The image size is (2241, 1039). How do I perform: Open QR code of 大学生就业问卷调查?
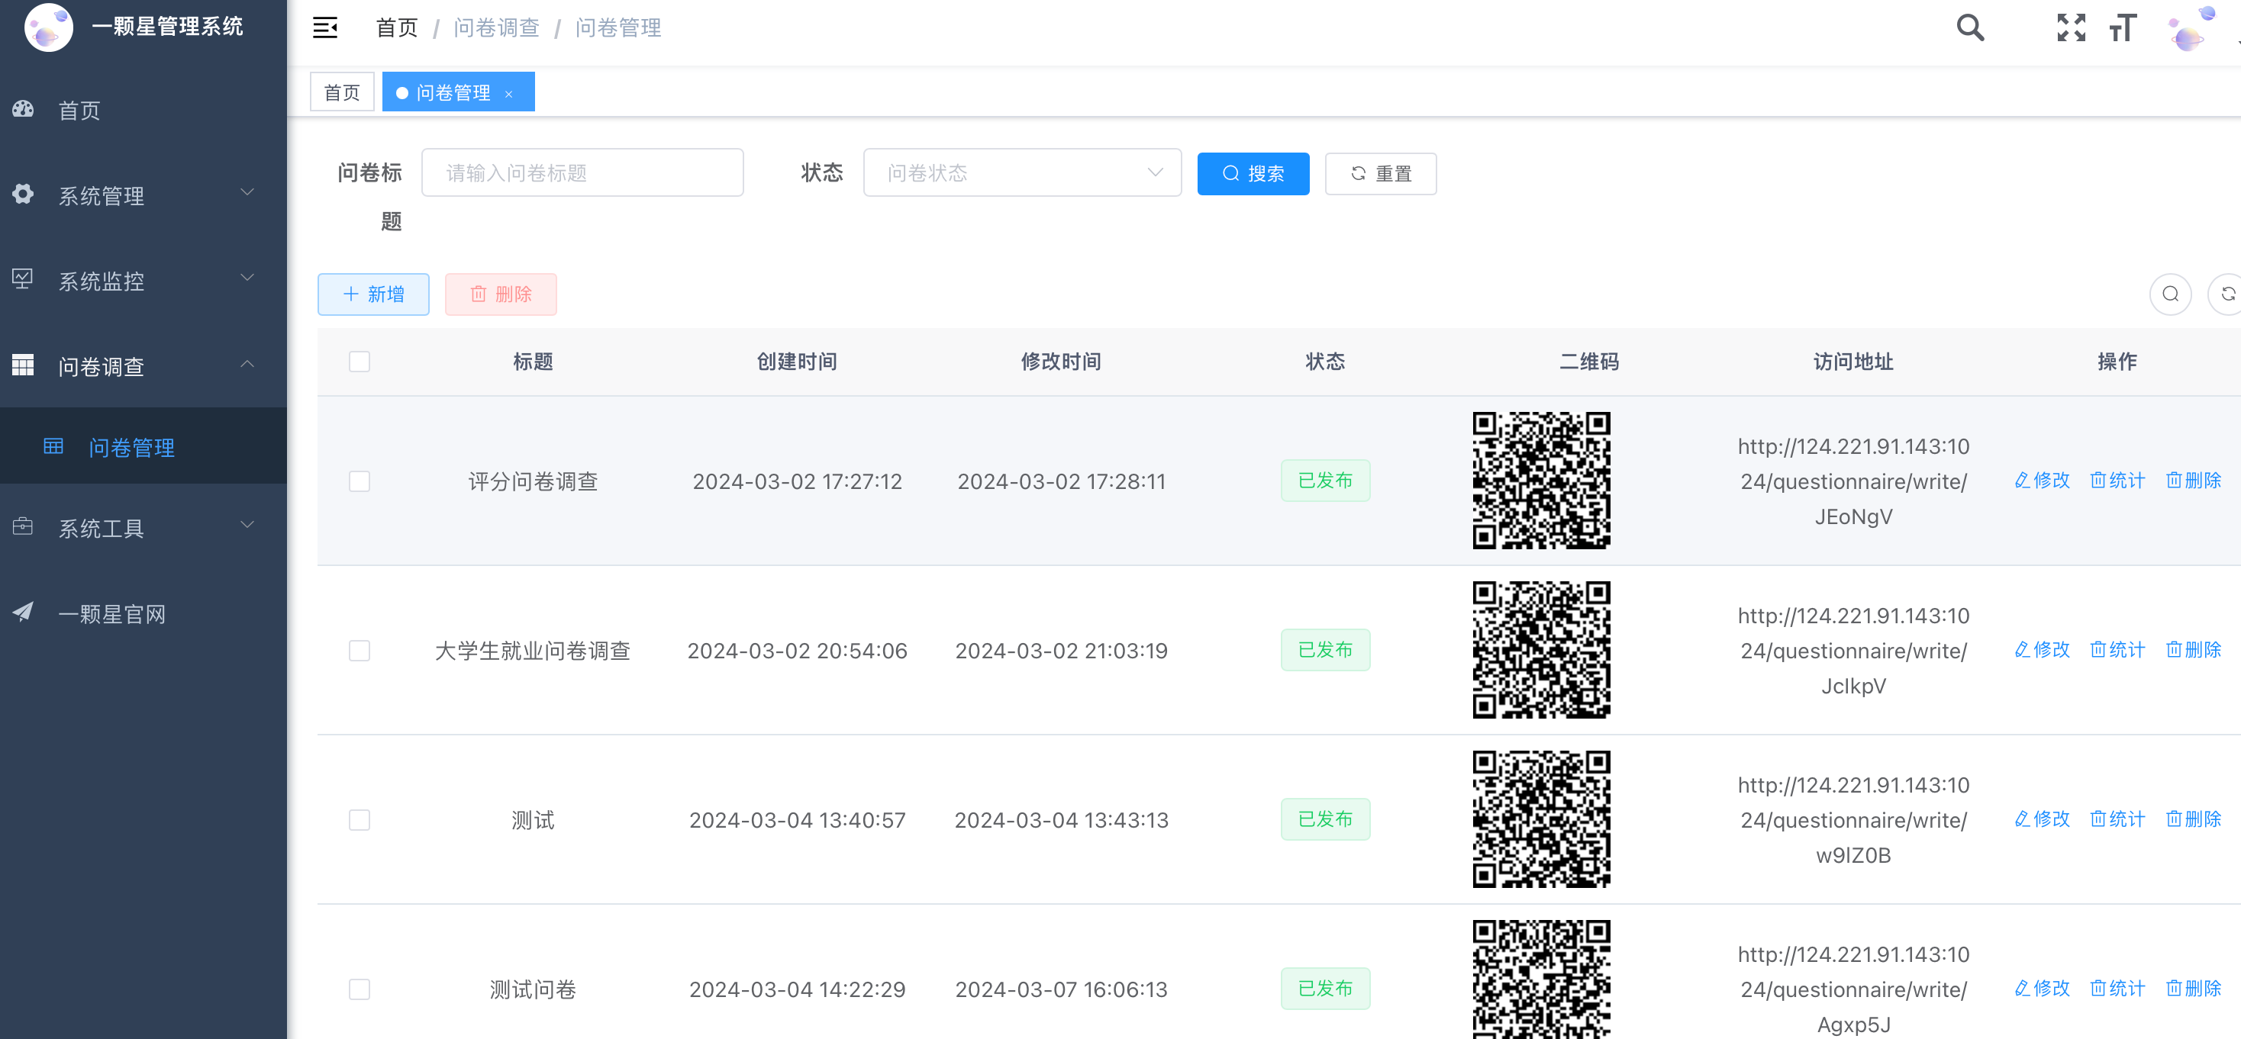coord(1540,651)
